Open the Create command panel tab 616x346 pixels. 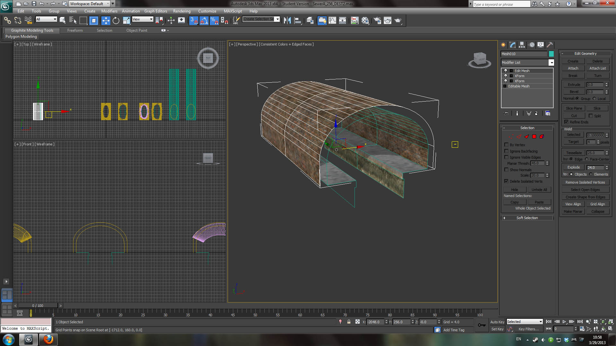click(x=503, y=45)
